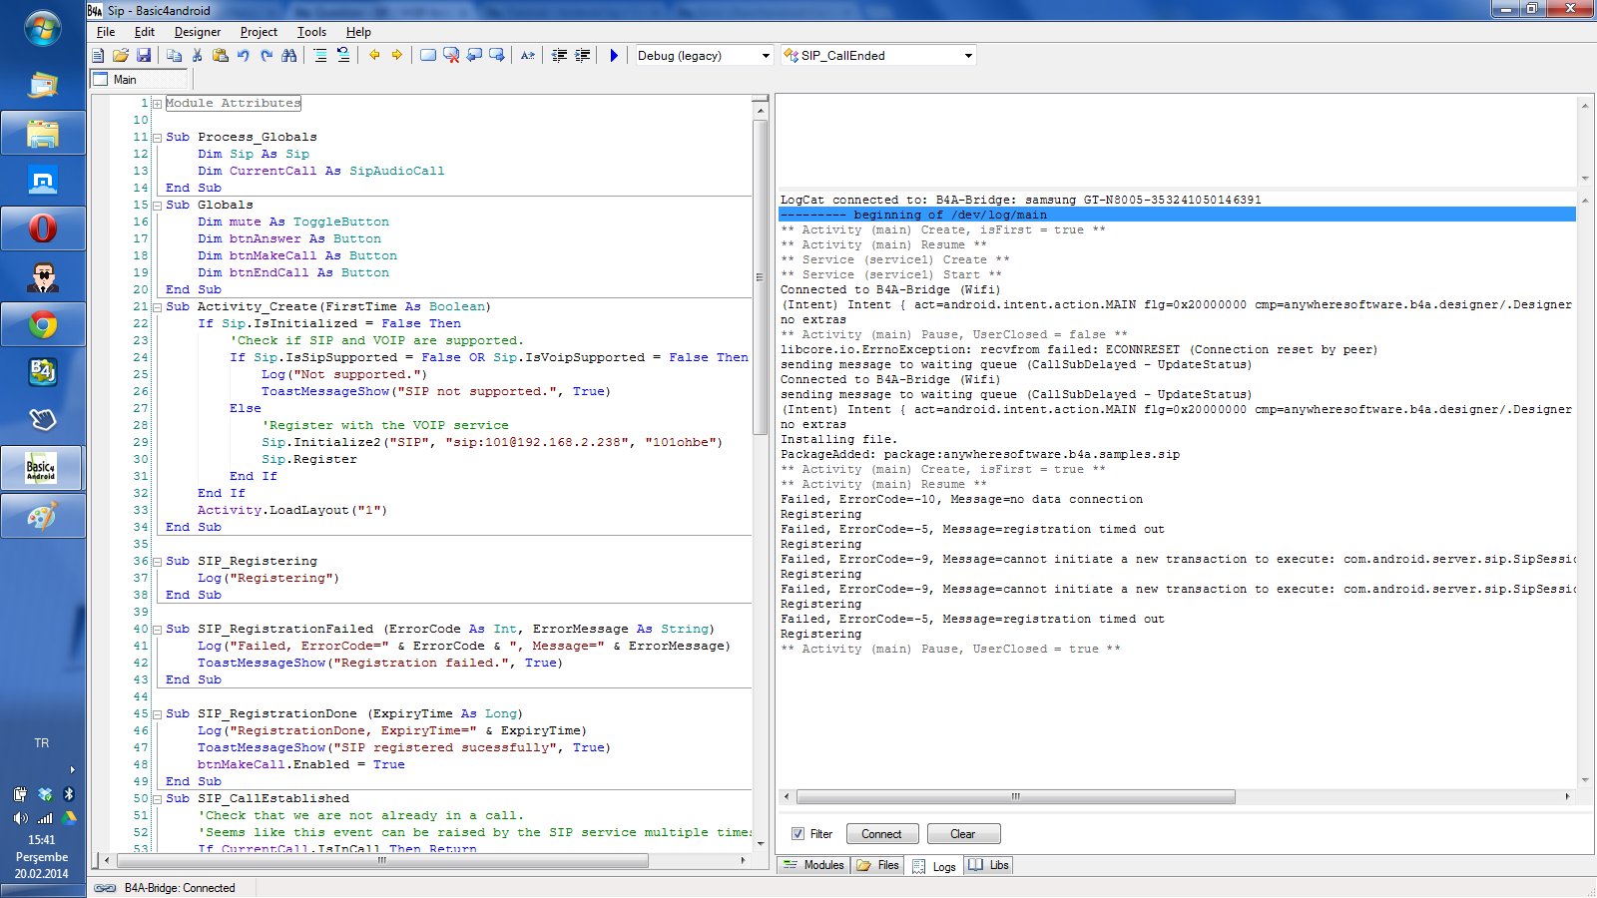This screenshot has height=898, width=1597.
Task: Click the Clear button in Logs
Action: coord(963,834)
